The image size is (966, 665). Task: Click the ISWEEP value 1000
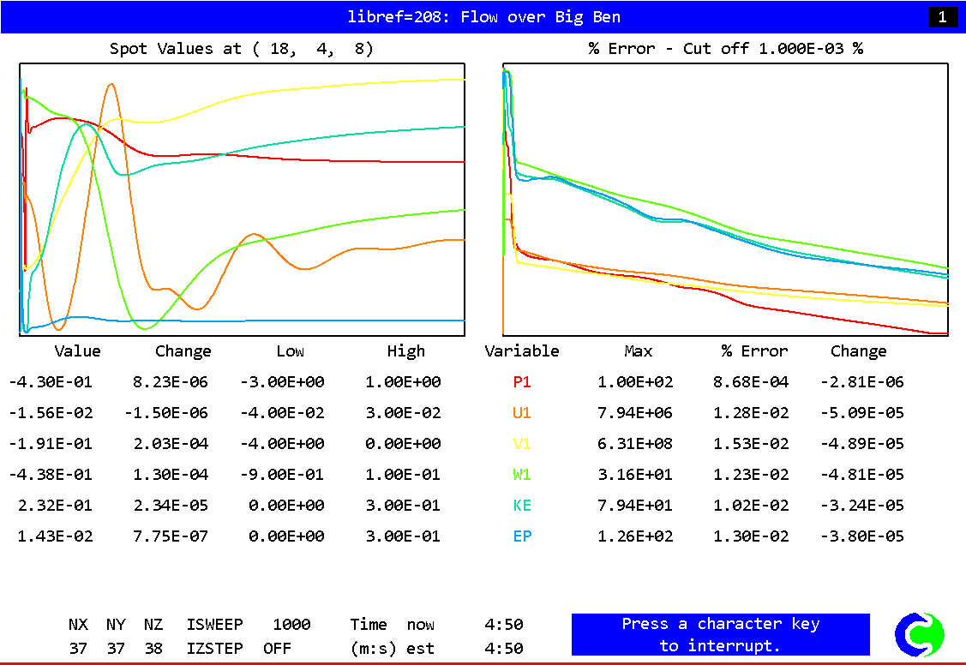[x=291, y=625]
